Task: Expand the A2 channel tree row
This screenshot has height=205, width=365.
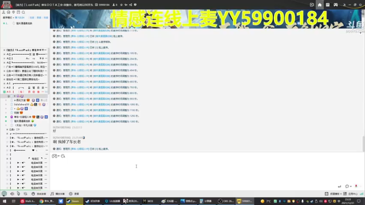Action: pyautogui.click(x=4, y=87)
